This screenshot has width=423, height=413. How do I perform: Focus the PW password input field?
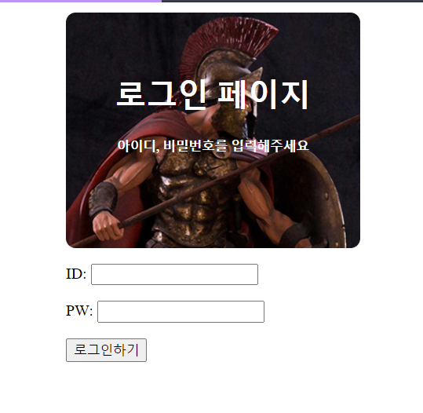point(181,312)
